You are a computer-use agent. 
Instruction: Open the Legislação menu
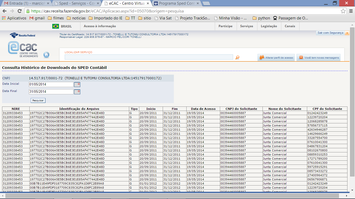tap(269, 26)
